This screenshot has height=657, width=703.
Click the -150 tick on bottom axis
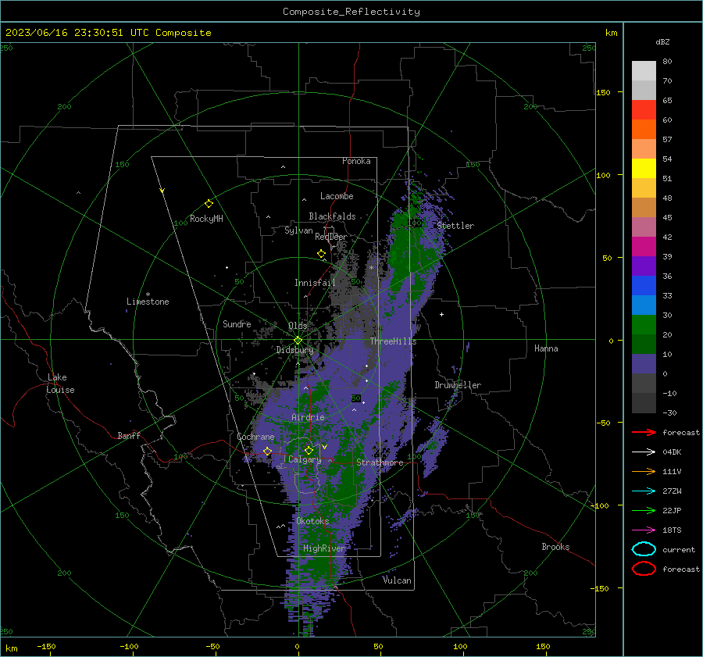pos(46,646)
